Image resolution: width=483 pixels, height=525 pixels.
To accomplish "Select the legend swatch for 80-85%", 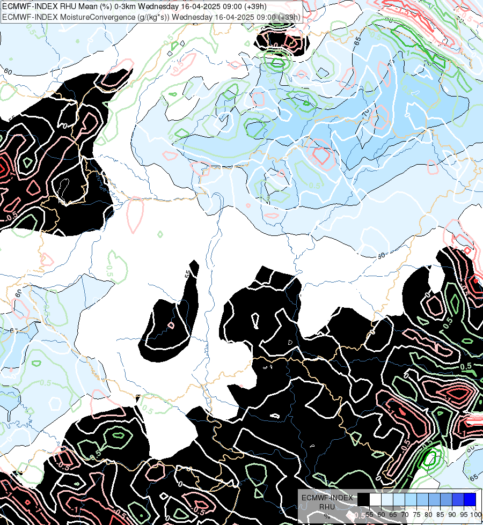I will click(x=434, y=499).
